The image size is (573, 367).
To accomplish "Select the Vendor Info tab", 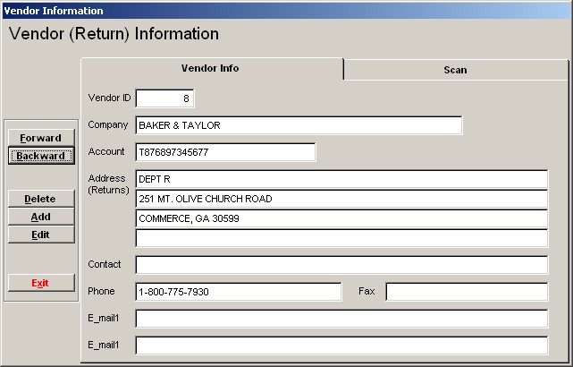I will [210, 68].
